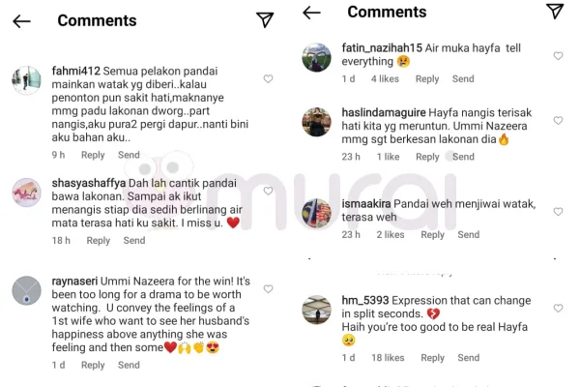Open haslindamaguire's profile picture
The height and width of the screenshot is (387, 580).
pyautogui.click(x=316, y=122)
